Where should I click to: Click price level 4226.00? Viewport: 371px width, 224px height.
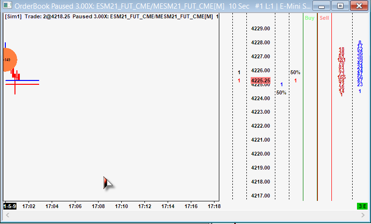[x=260, y=70]
